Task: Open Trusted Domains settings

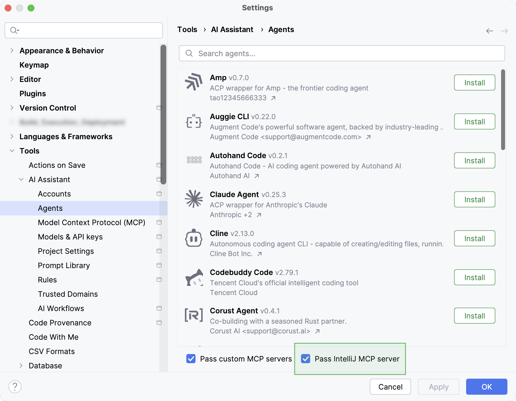Action: coord(68,294)
